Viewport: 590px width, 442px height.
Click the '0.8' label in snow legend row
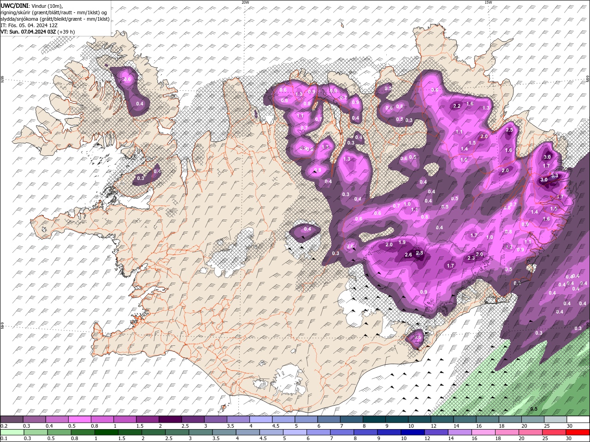point(94,426)
